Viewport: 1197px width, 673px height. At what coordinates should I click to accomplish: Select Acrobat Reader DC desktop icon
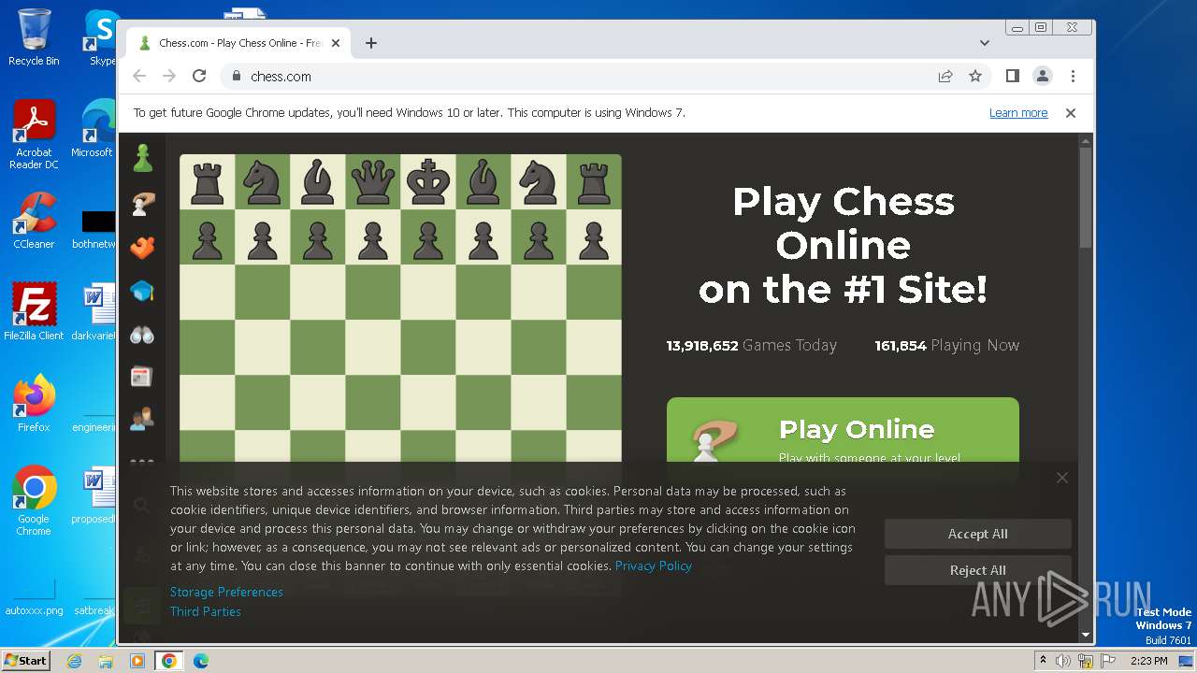[x=34, y=135]
